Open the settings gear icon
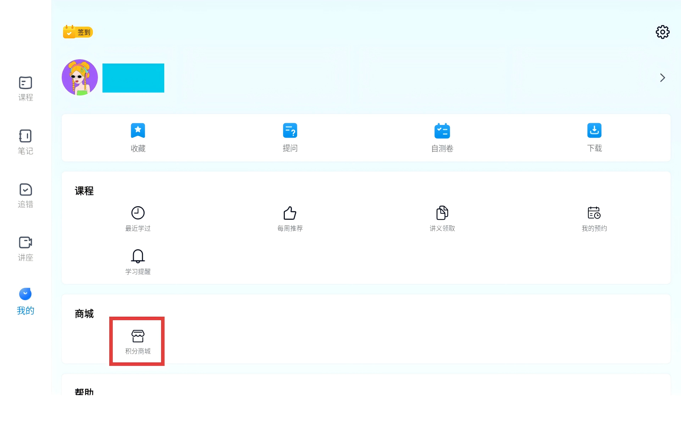Image resolution: width=681 pixels, height=426 pixels. coord(662,32)
